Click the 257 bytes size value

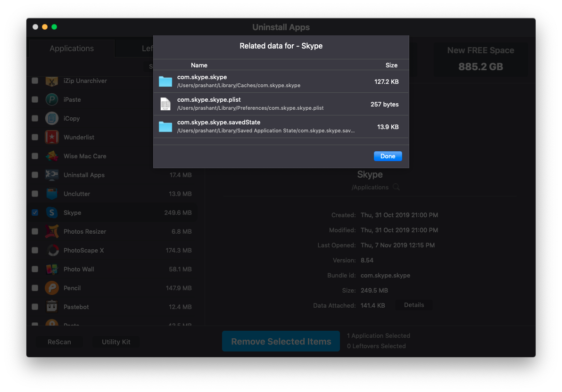coord(385,104)
